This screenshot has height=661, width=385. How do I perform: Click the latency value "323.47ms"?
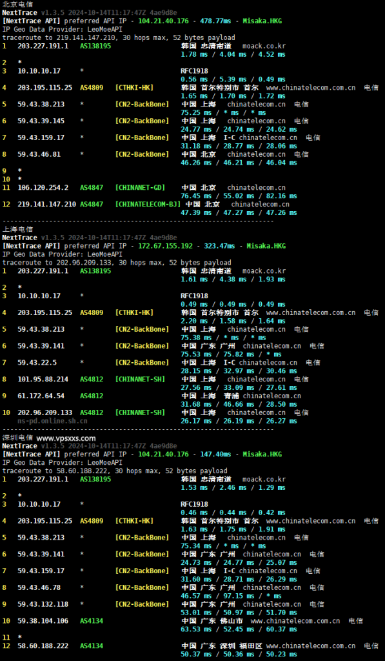click(x=219, y=246)
